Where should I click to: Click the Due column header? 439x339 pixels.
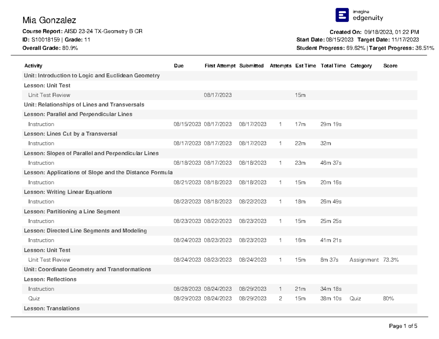(179, 66)
